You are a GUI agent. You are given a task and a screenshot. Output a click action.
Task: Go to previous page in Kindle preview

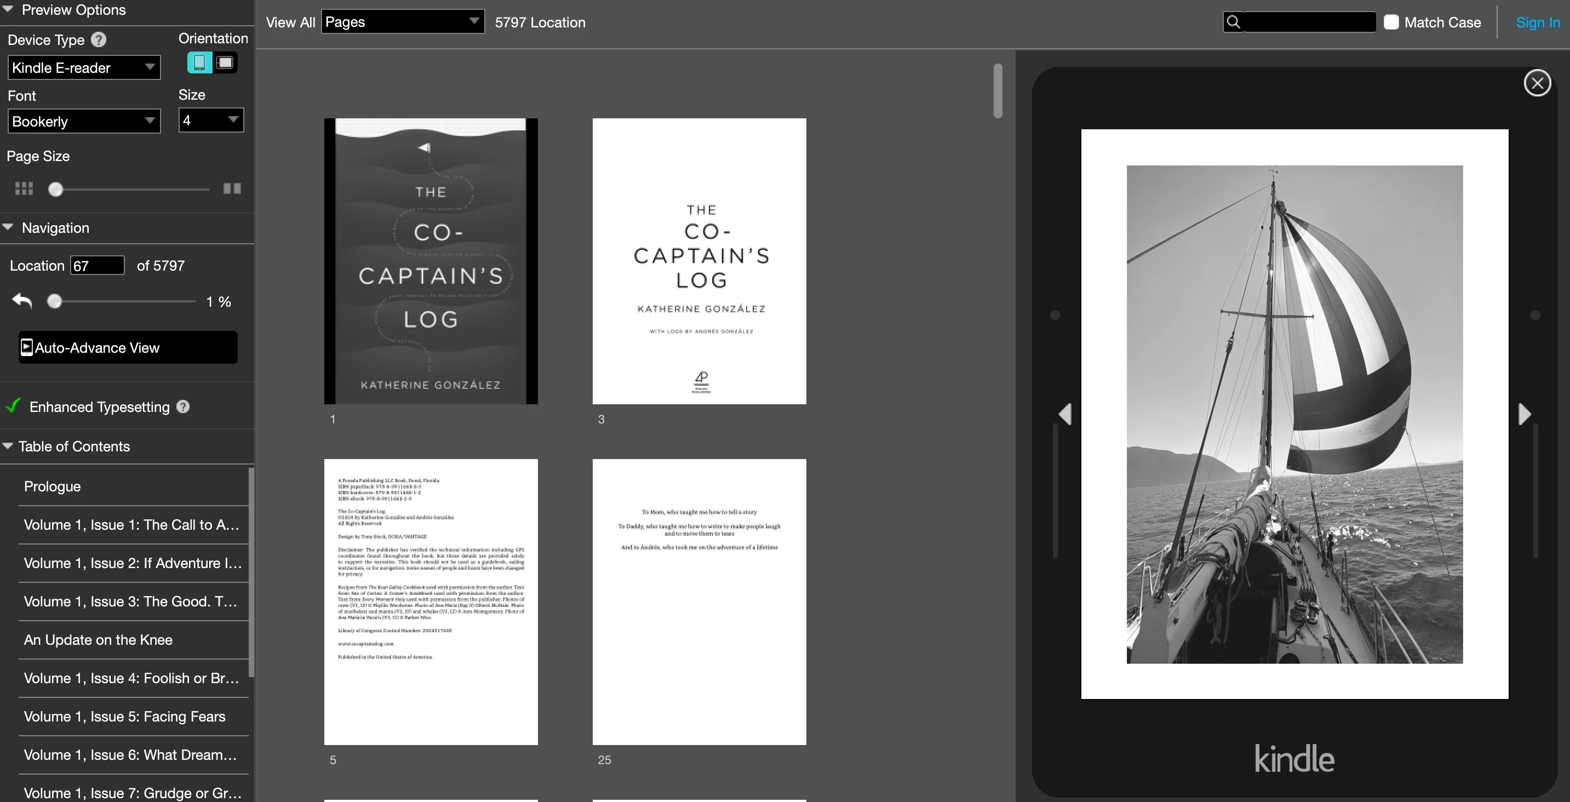click(1065, 414)
